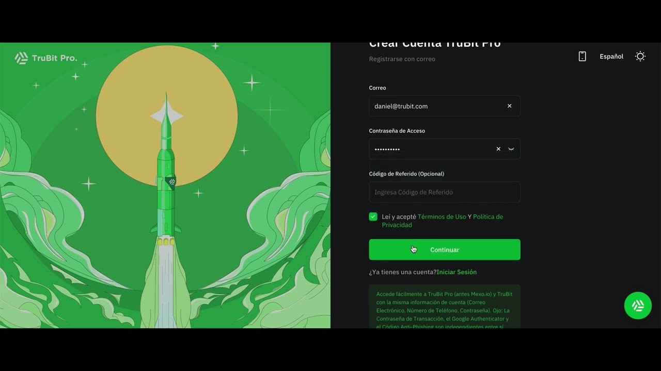Open the mobile app download icon
The height and width of the screenshot is (371, 661).
pos(582,56)
